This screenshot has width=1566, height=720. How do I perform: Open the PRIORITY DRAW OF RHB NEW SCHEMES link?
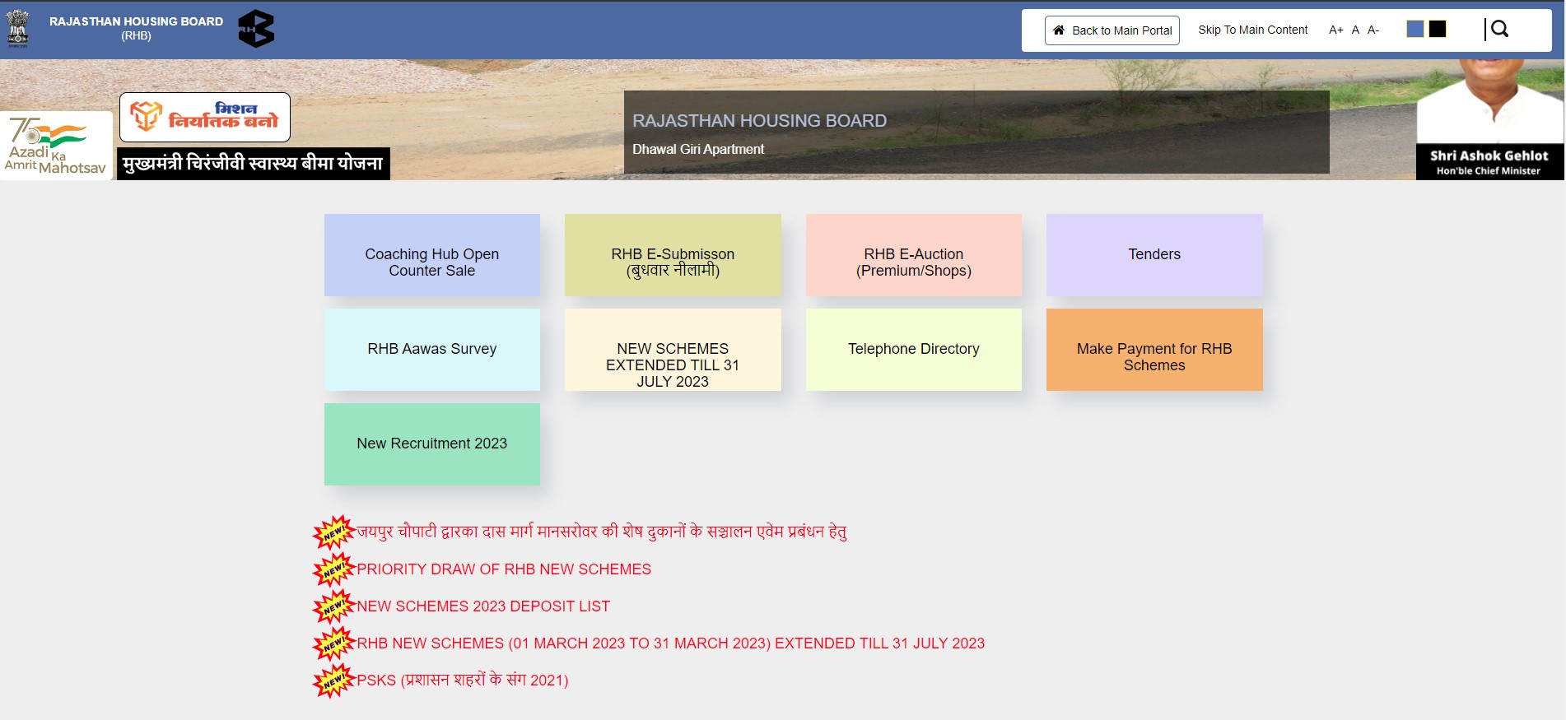[x=503, y=569]
